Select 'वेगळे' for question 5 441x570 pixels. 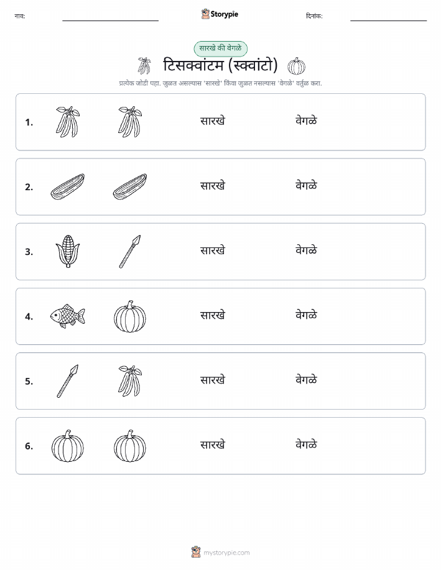pos(307,380)
